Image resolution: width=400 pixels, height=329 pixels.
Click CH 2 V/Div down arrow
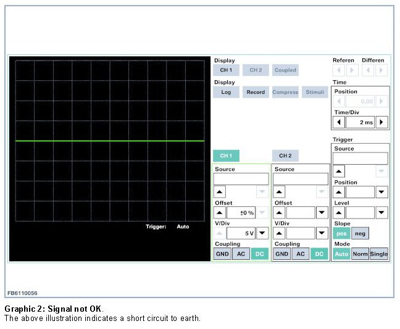pos(322,233)
